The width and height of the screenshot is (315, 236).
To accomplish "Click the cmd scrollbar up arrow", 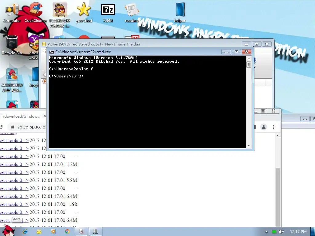I will 249,59.
